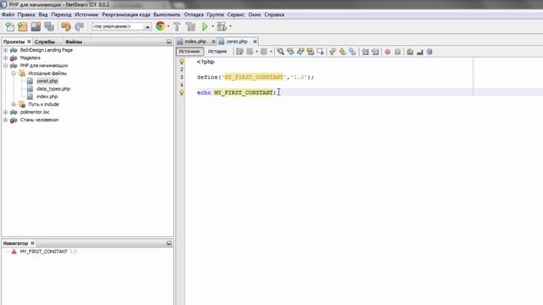Image resolution: width=543 pixels, height=305 pixels.
Task: Select the data_types.php file in tree
Action: point(53,89)
